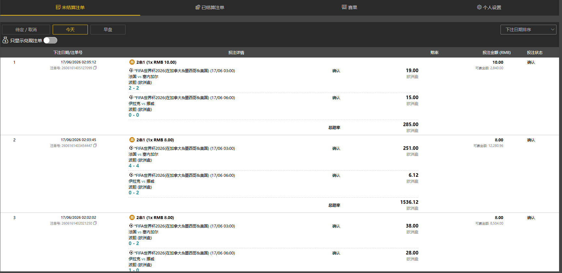Click the 赔率 column header

coord(435,53)
